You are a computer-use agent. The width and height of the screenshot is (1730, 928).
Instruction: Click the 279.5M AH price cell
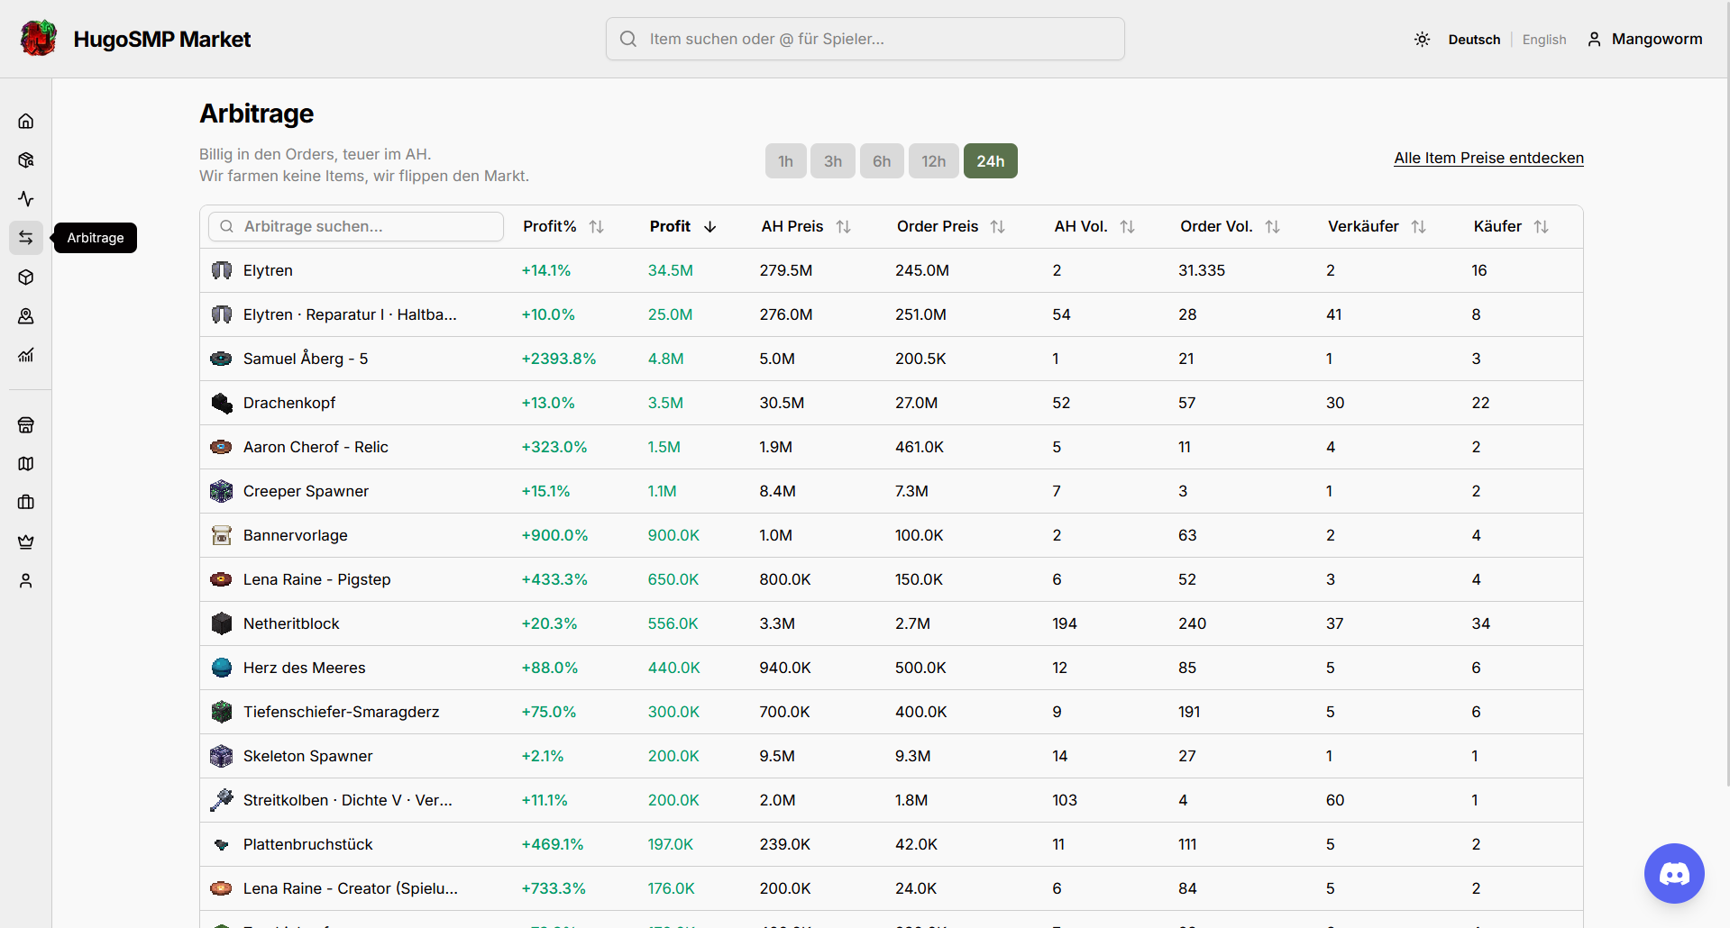(x=786, y=270)
